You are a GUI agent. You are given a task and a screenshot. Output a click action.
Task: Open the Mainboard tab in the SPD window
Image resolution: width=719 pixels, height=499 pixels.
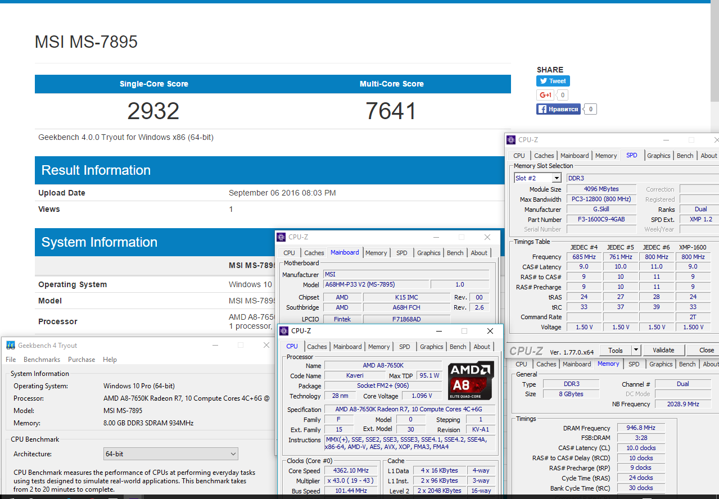coord(575,156)
